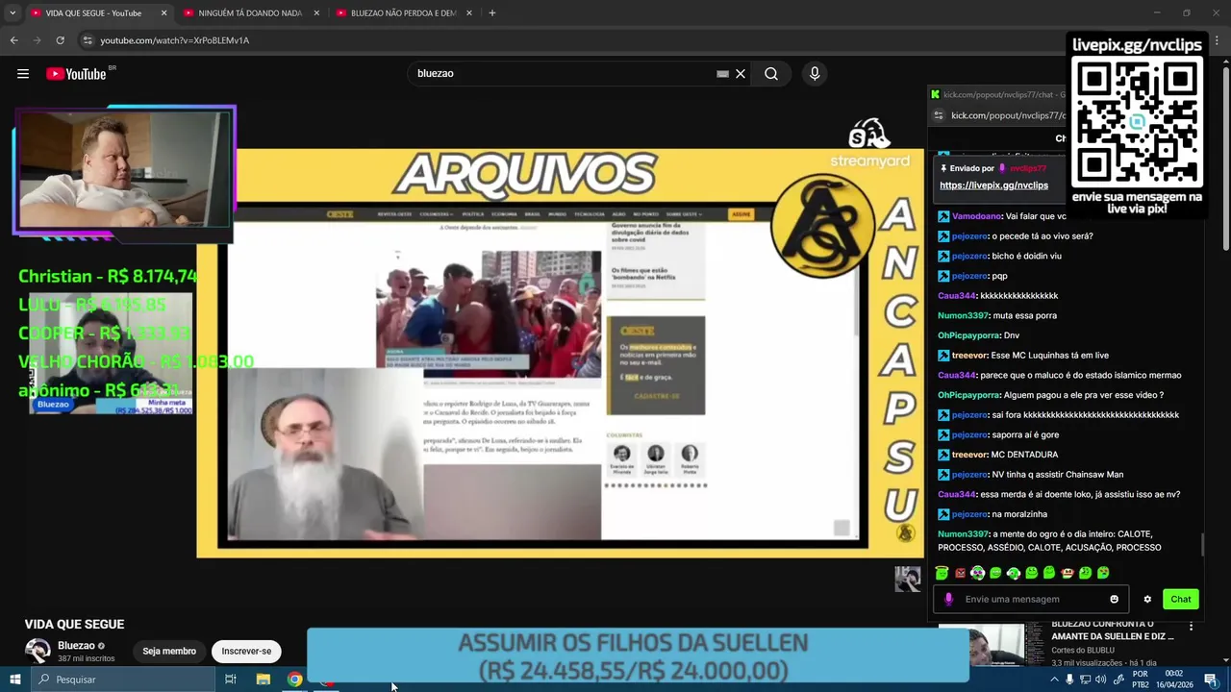Open the notification center icon
The height and width of the screenshot is (692, 1231).
pyautogui.click(x=1210, y=680)
